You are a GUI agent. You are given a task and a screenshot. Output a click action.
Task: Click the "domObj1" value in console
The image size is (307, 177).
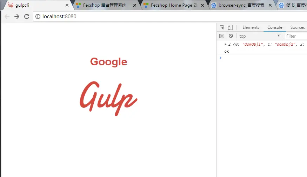click(x=252, y=44)
